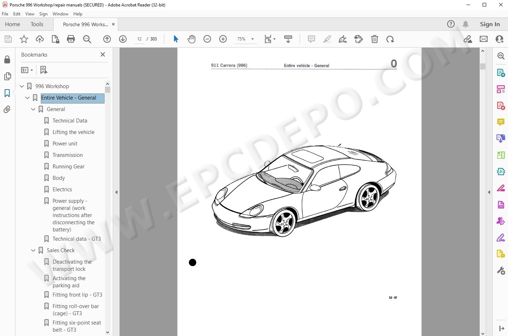Viewport: 508px width, 336px height.
Task: Open the Sign menu
Action: 43,14
